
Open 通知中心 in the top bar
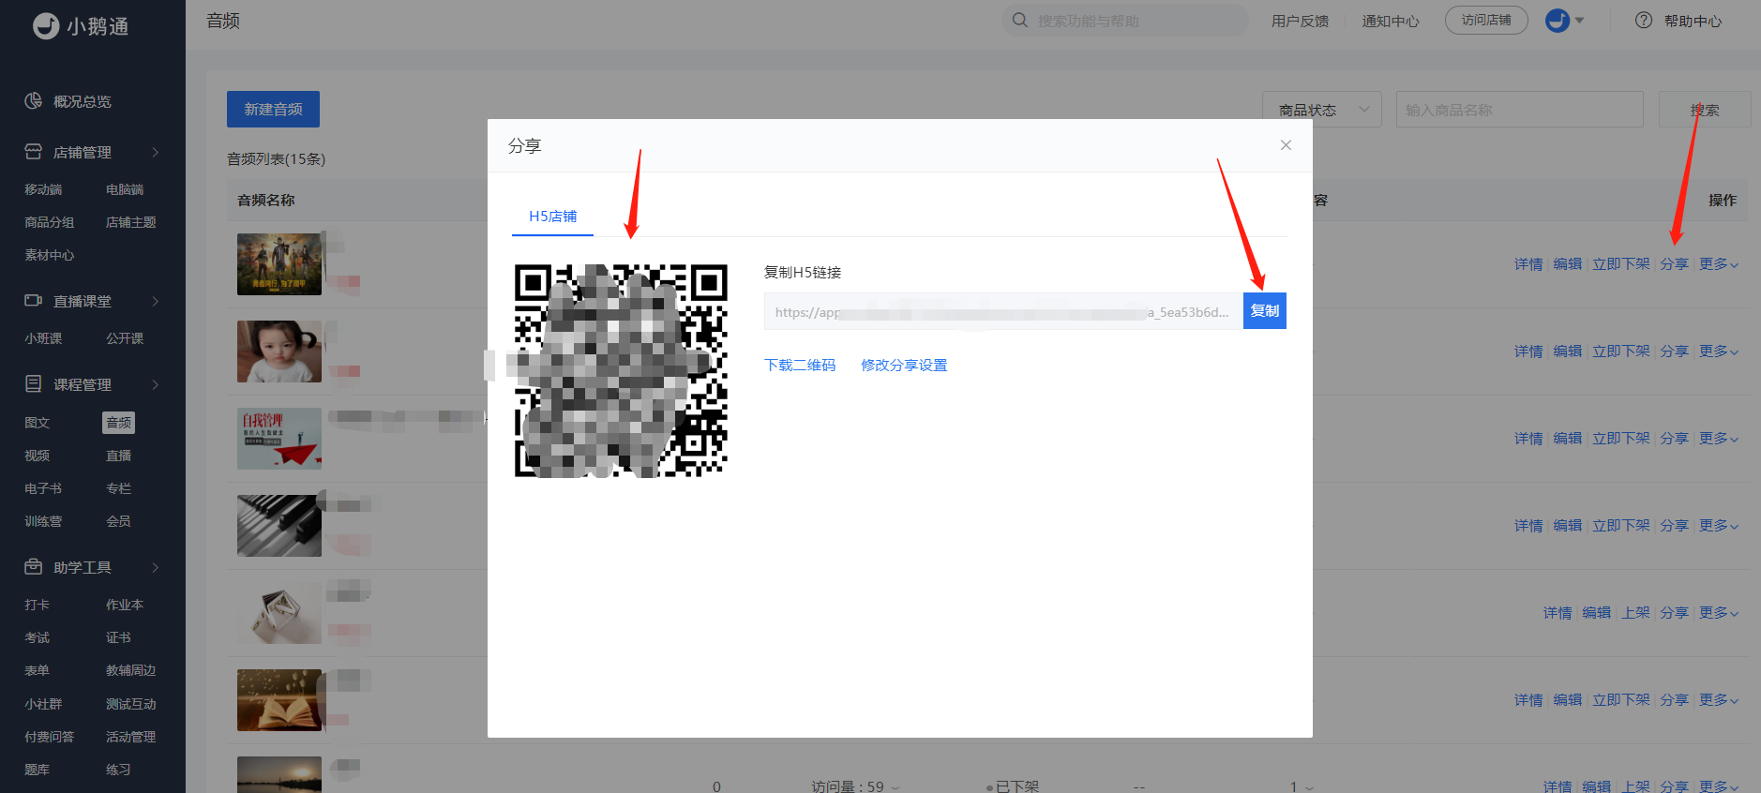point(1391,21)
